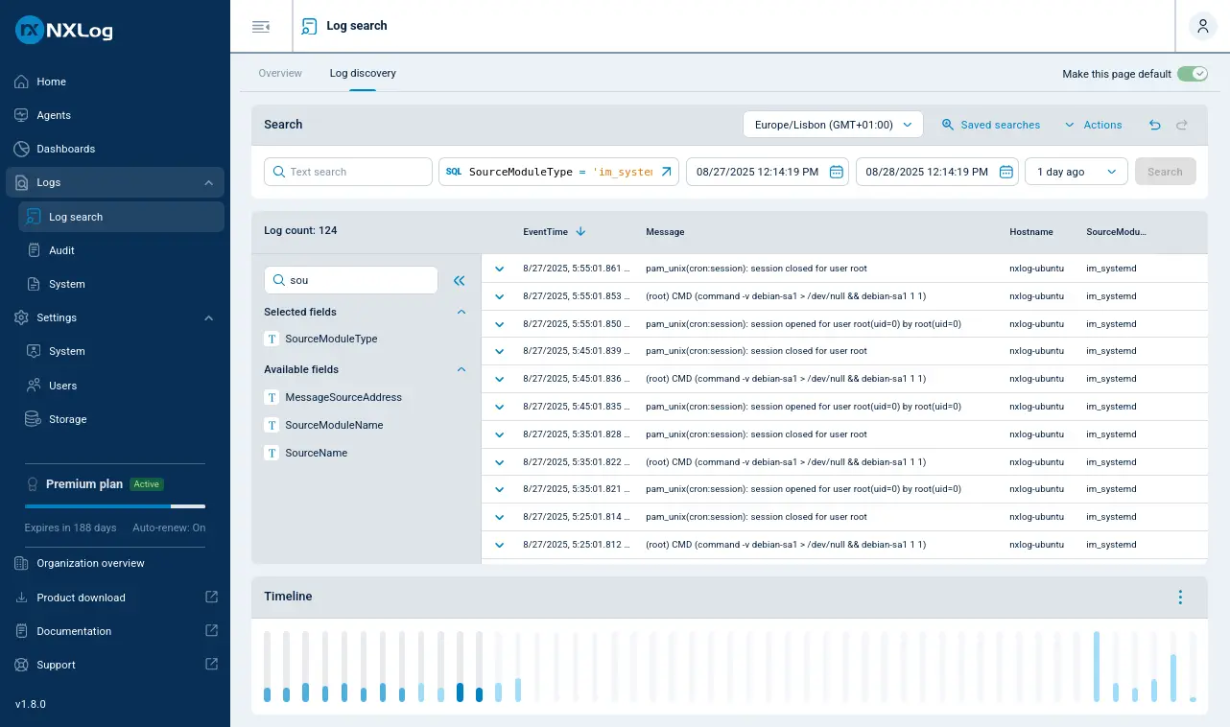This screenshot has height=727, width=1230.
Task: Sort by the Hostname column header
Action: click(x=1030, y=232)
